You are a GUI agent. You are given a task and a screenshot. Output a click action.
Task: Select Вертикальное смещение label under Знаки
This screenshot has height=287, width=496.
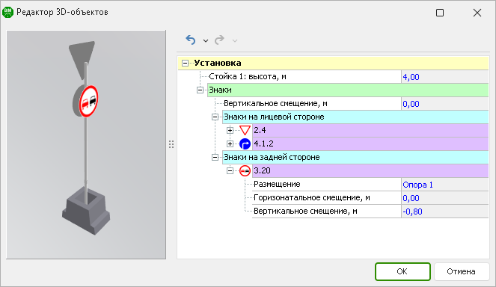pos(275,103)
